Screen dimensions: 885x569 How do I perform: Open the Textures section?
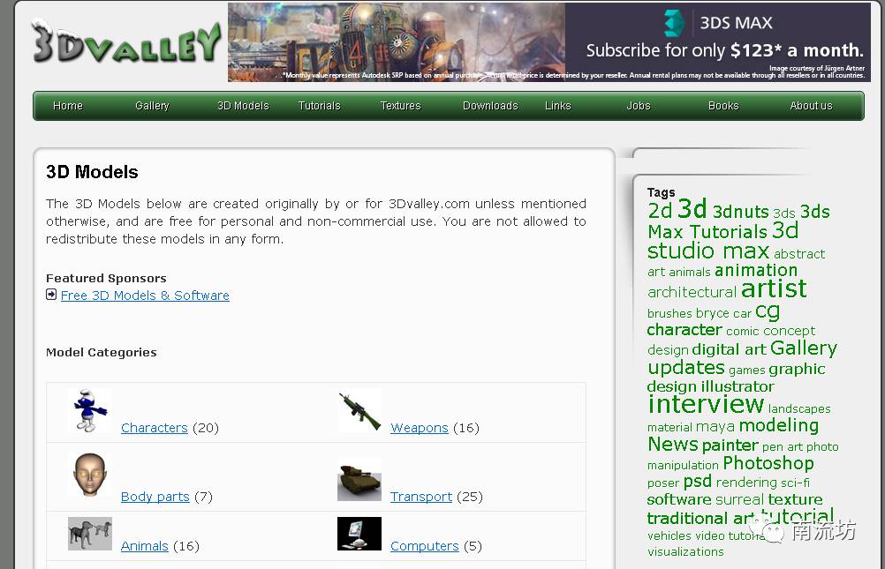(x=401, y=106)
